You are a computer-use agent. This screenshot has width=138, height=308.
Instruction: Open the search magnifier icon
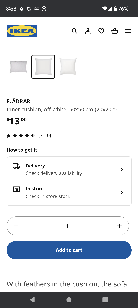click(74, 31)
